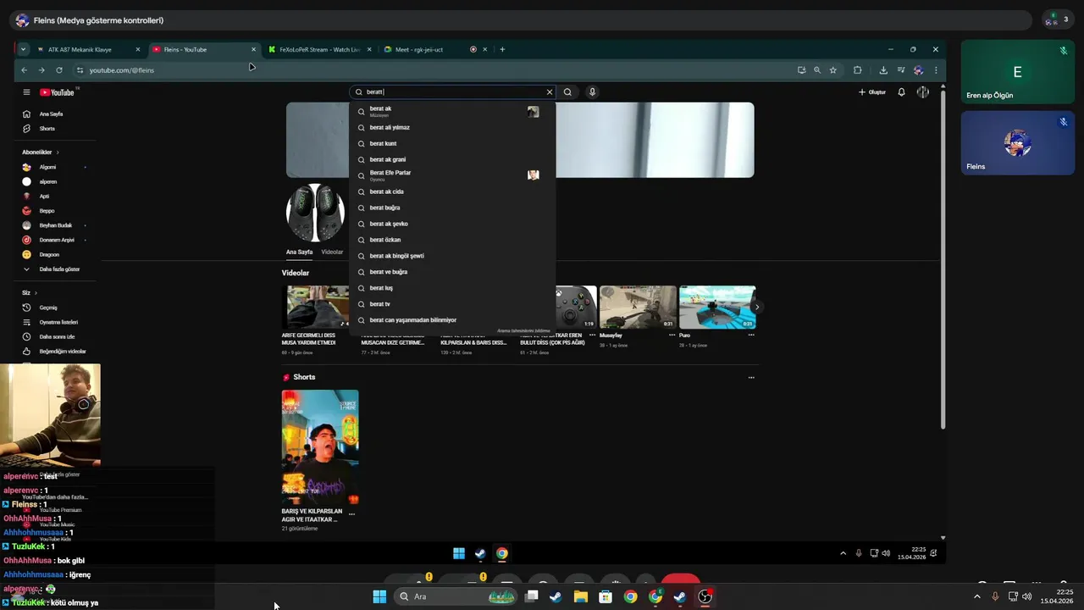This screenshot has height=610, width=1084.
Task: Select suggestion 'Berat Efe Parlar'
Action: tap(452, 175)
